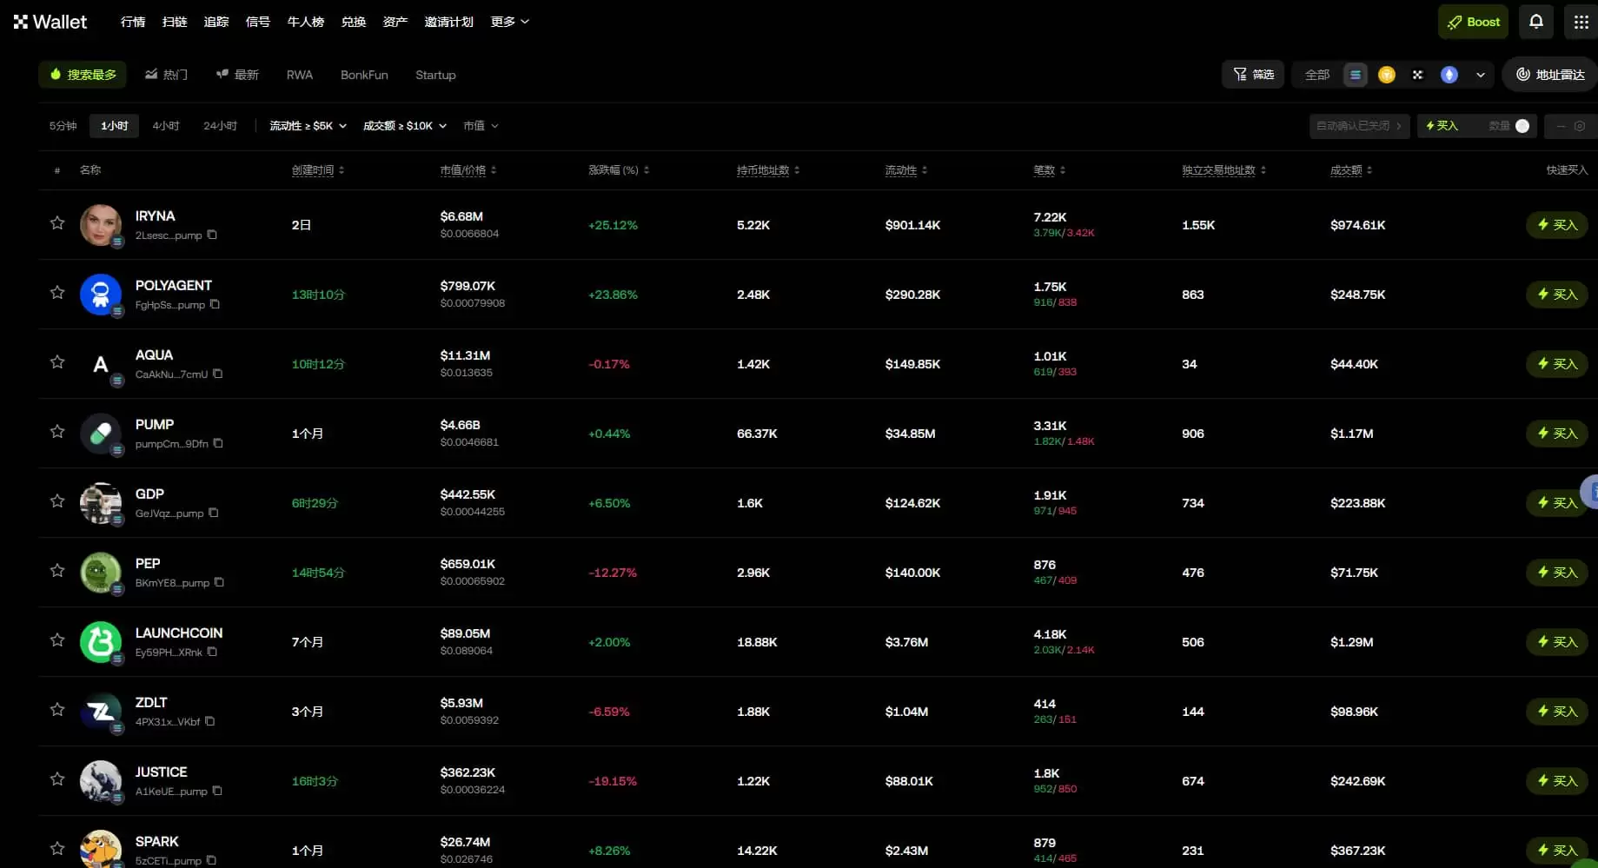Select the Solana chain filter icon
Image resolution: width=1598 pixels, height=868 pixels.
point(1355,75)
